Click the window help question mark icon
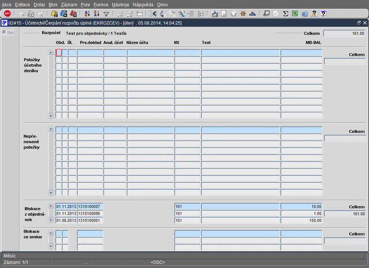This screenshot has height=268, width=369. (x=324, y=14)
